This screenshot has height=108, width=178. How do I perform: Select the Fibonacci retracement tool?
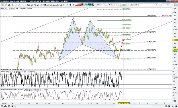[48, 5]
